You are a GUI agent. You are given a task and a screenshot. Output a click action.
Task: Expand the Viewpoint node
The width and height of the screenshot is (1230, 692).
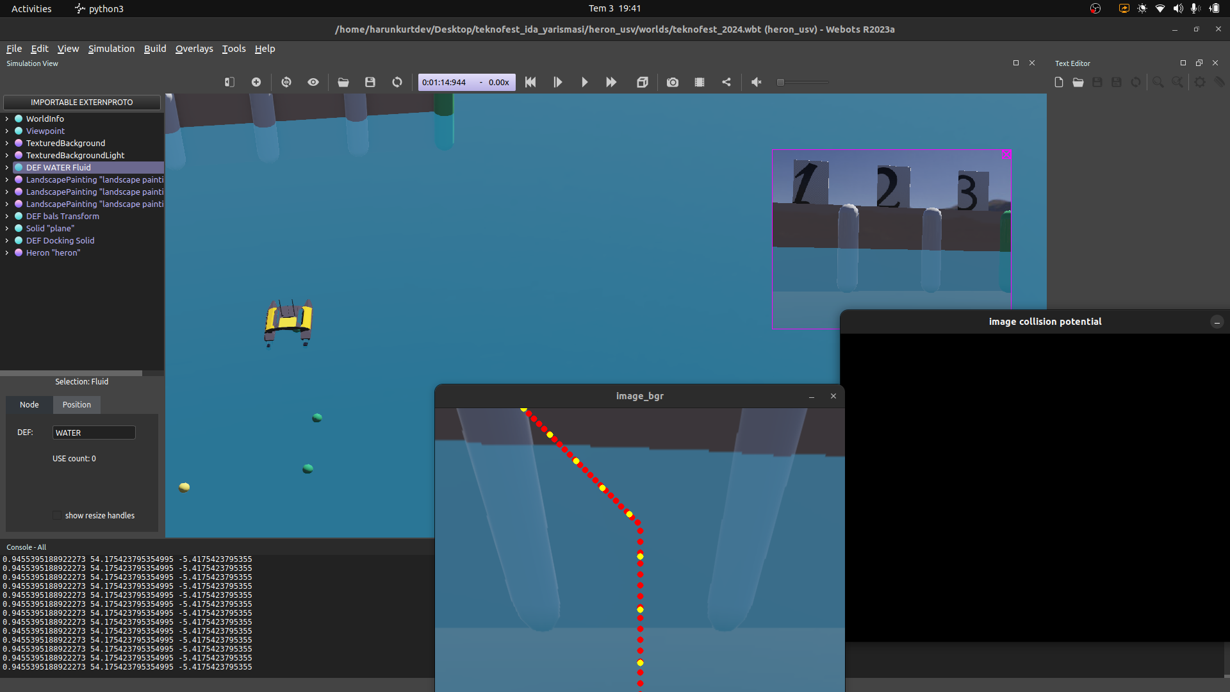7,131
